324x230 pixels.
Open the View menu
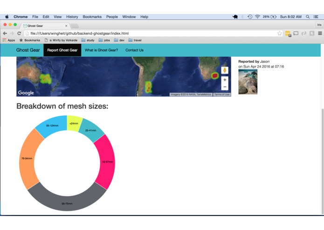(x=58, y=17)
